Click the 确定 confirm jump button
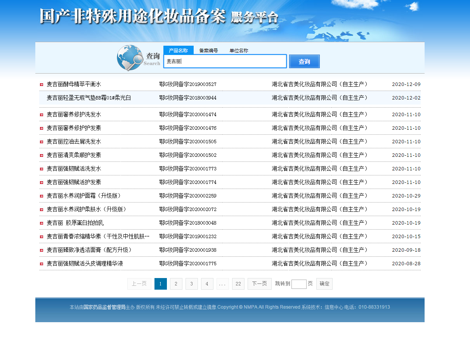Screen dimensions: 470x340 324,284
